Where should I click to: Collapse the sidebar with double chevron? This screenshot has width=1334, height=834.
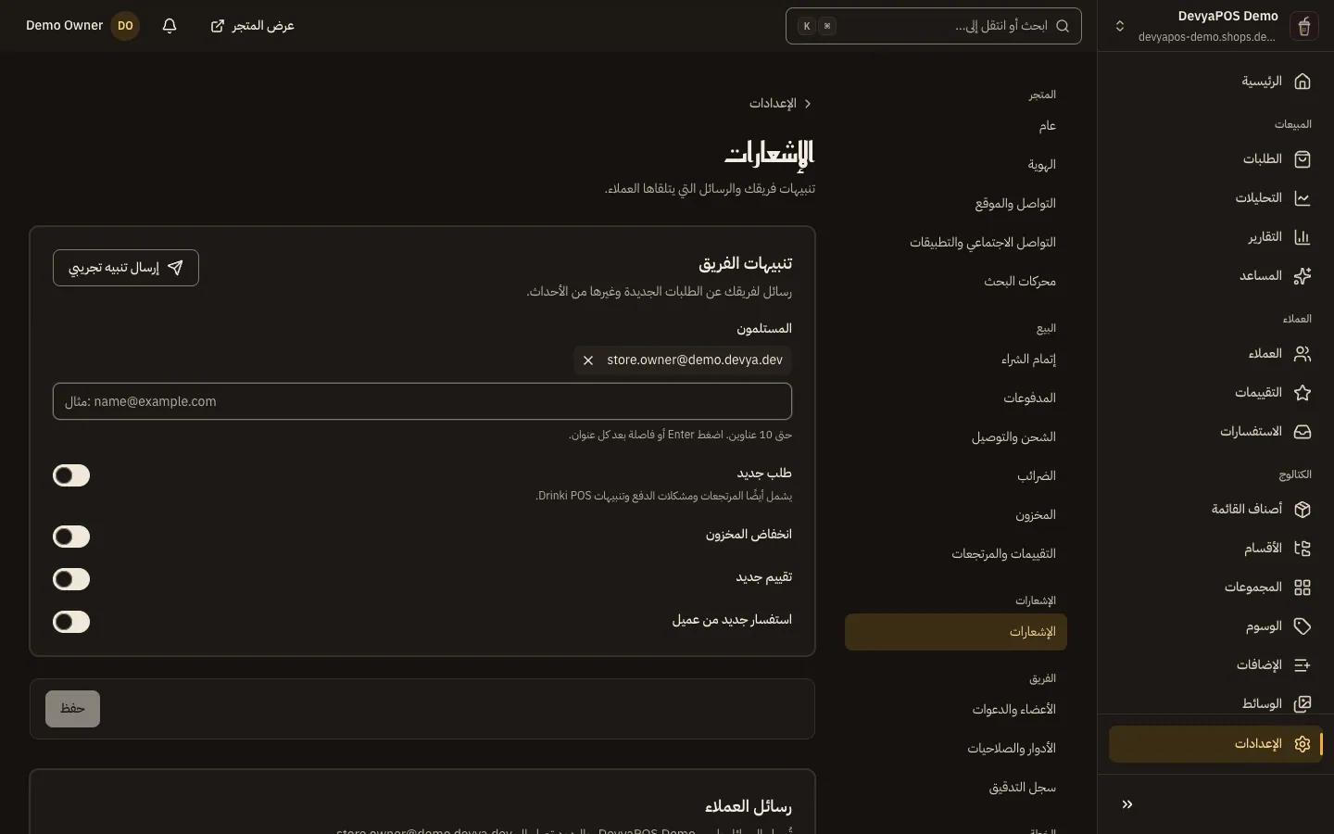click(1127, 804)
